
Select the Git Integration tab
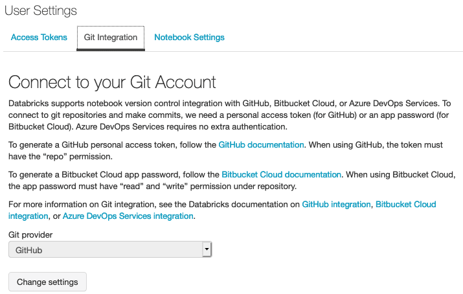[x=111, y=38]
